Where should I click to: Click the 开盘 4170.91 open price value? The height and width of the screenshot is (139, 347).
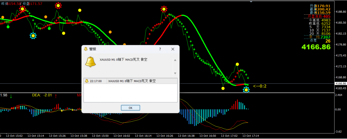click(x=323, y=6)
